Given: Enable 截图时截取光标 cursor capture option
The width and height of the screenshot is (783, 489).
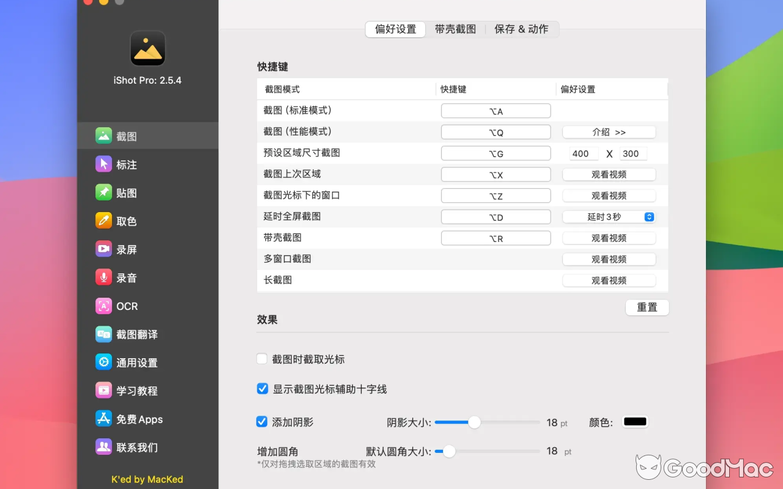Looking at the screenshot, I should pos(262,359).
